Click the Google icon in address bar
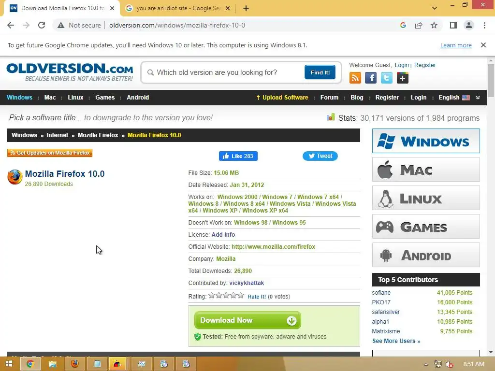The height and width of the screenshot is (371, 495). [x=403, y=25]
